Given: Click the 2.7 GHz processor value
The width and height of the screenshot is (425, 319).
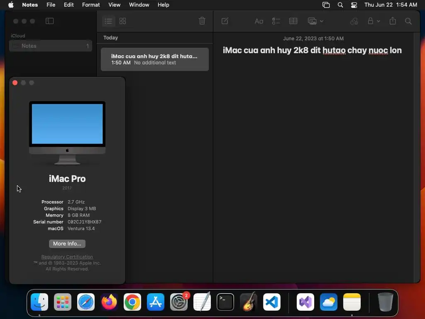Looking at the screenshot, I should (76, 202).
